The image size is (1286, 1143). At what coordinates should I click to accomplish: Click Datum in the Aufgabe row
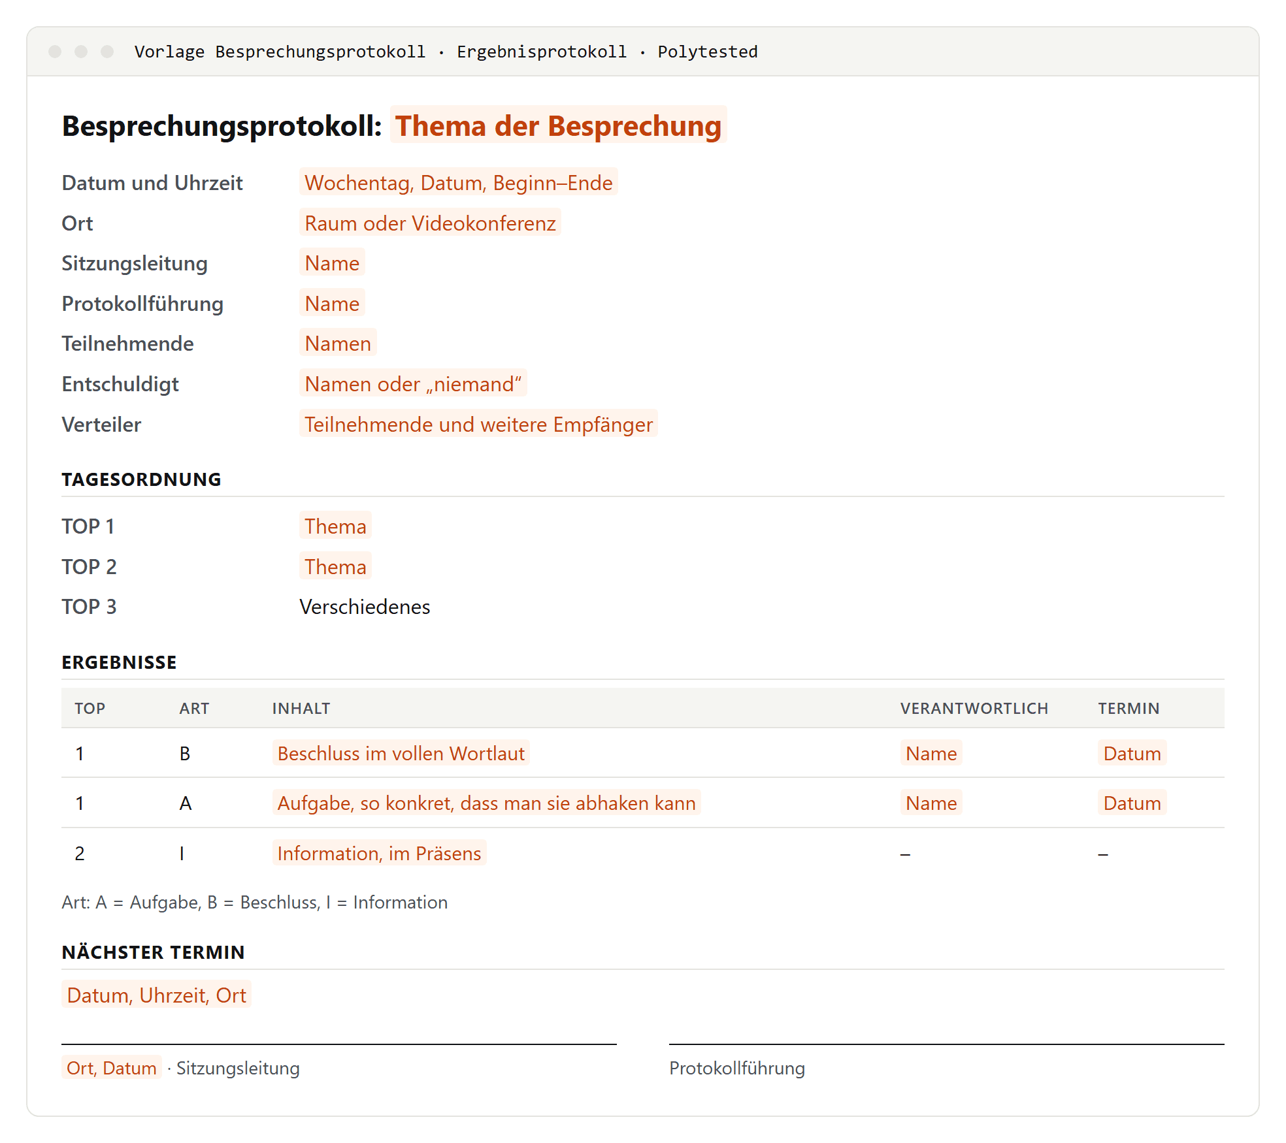[1132, 803]
